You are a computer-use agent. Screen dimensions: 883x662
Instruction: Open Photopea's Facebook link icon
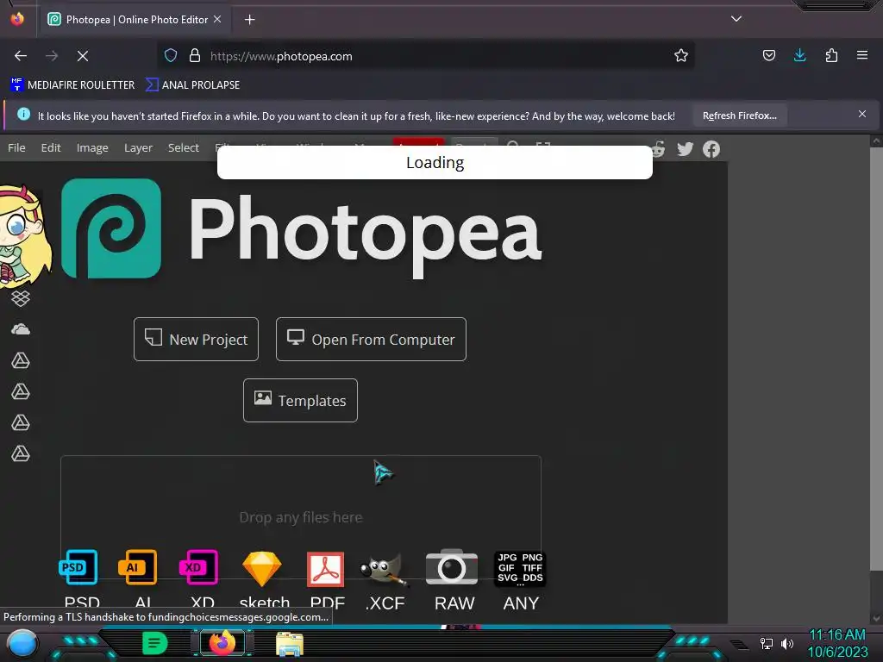[x=711, y=149]
